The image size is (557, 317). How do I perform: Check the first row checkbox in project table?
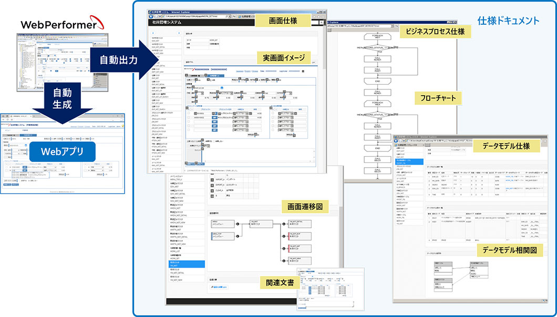click(x=189, y=113)
